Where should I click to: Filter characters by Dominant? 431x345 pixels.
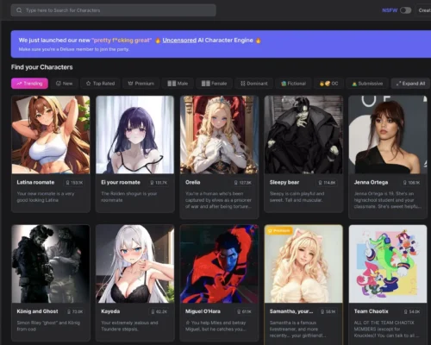(x=253, y=84)
